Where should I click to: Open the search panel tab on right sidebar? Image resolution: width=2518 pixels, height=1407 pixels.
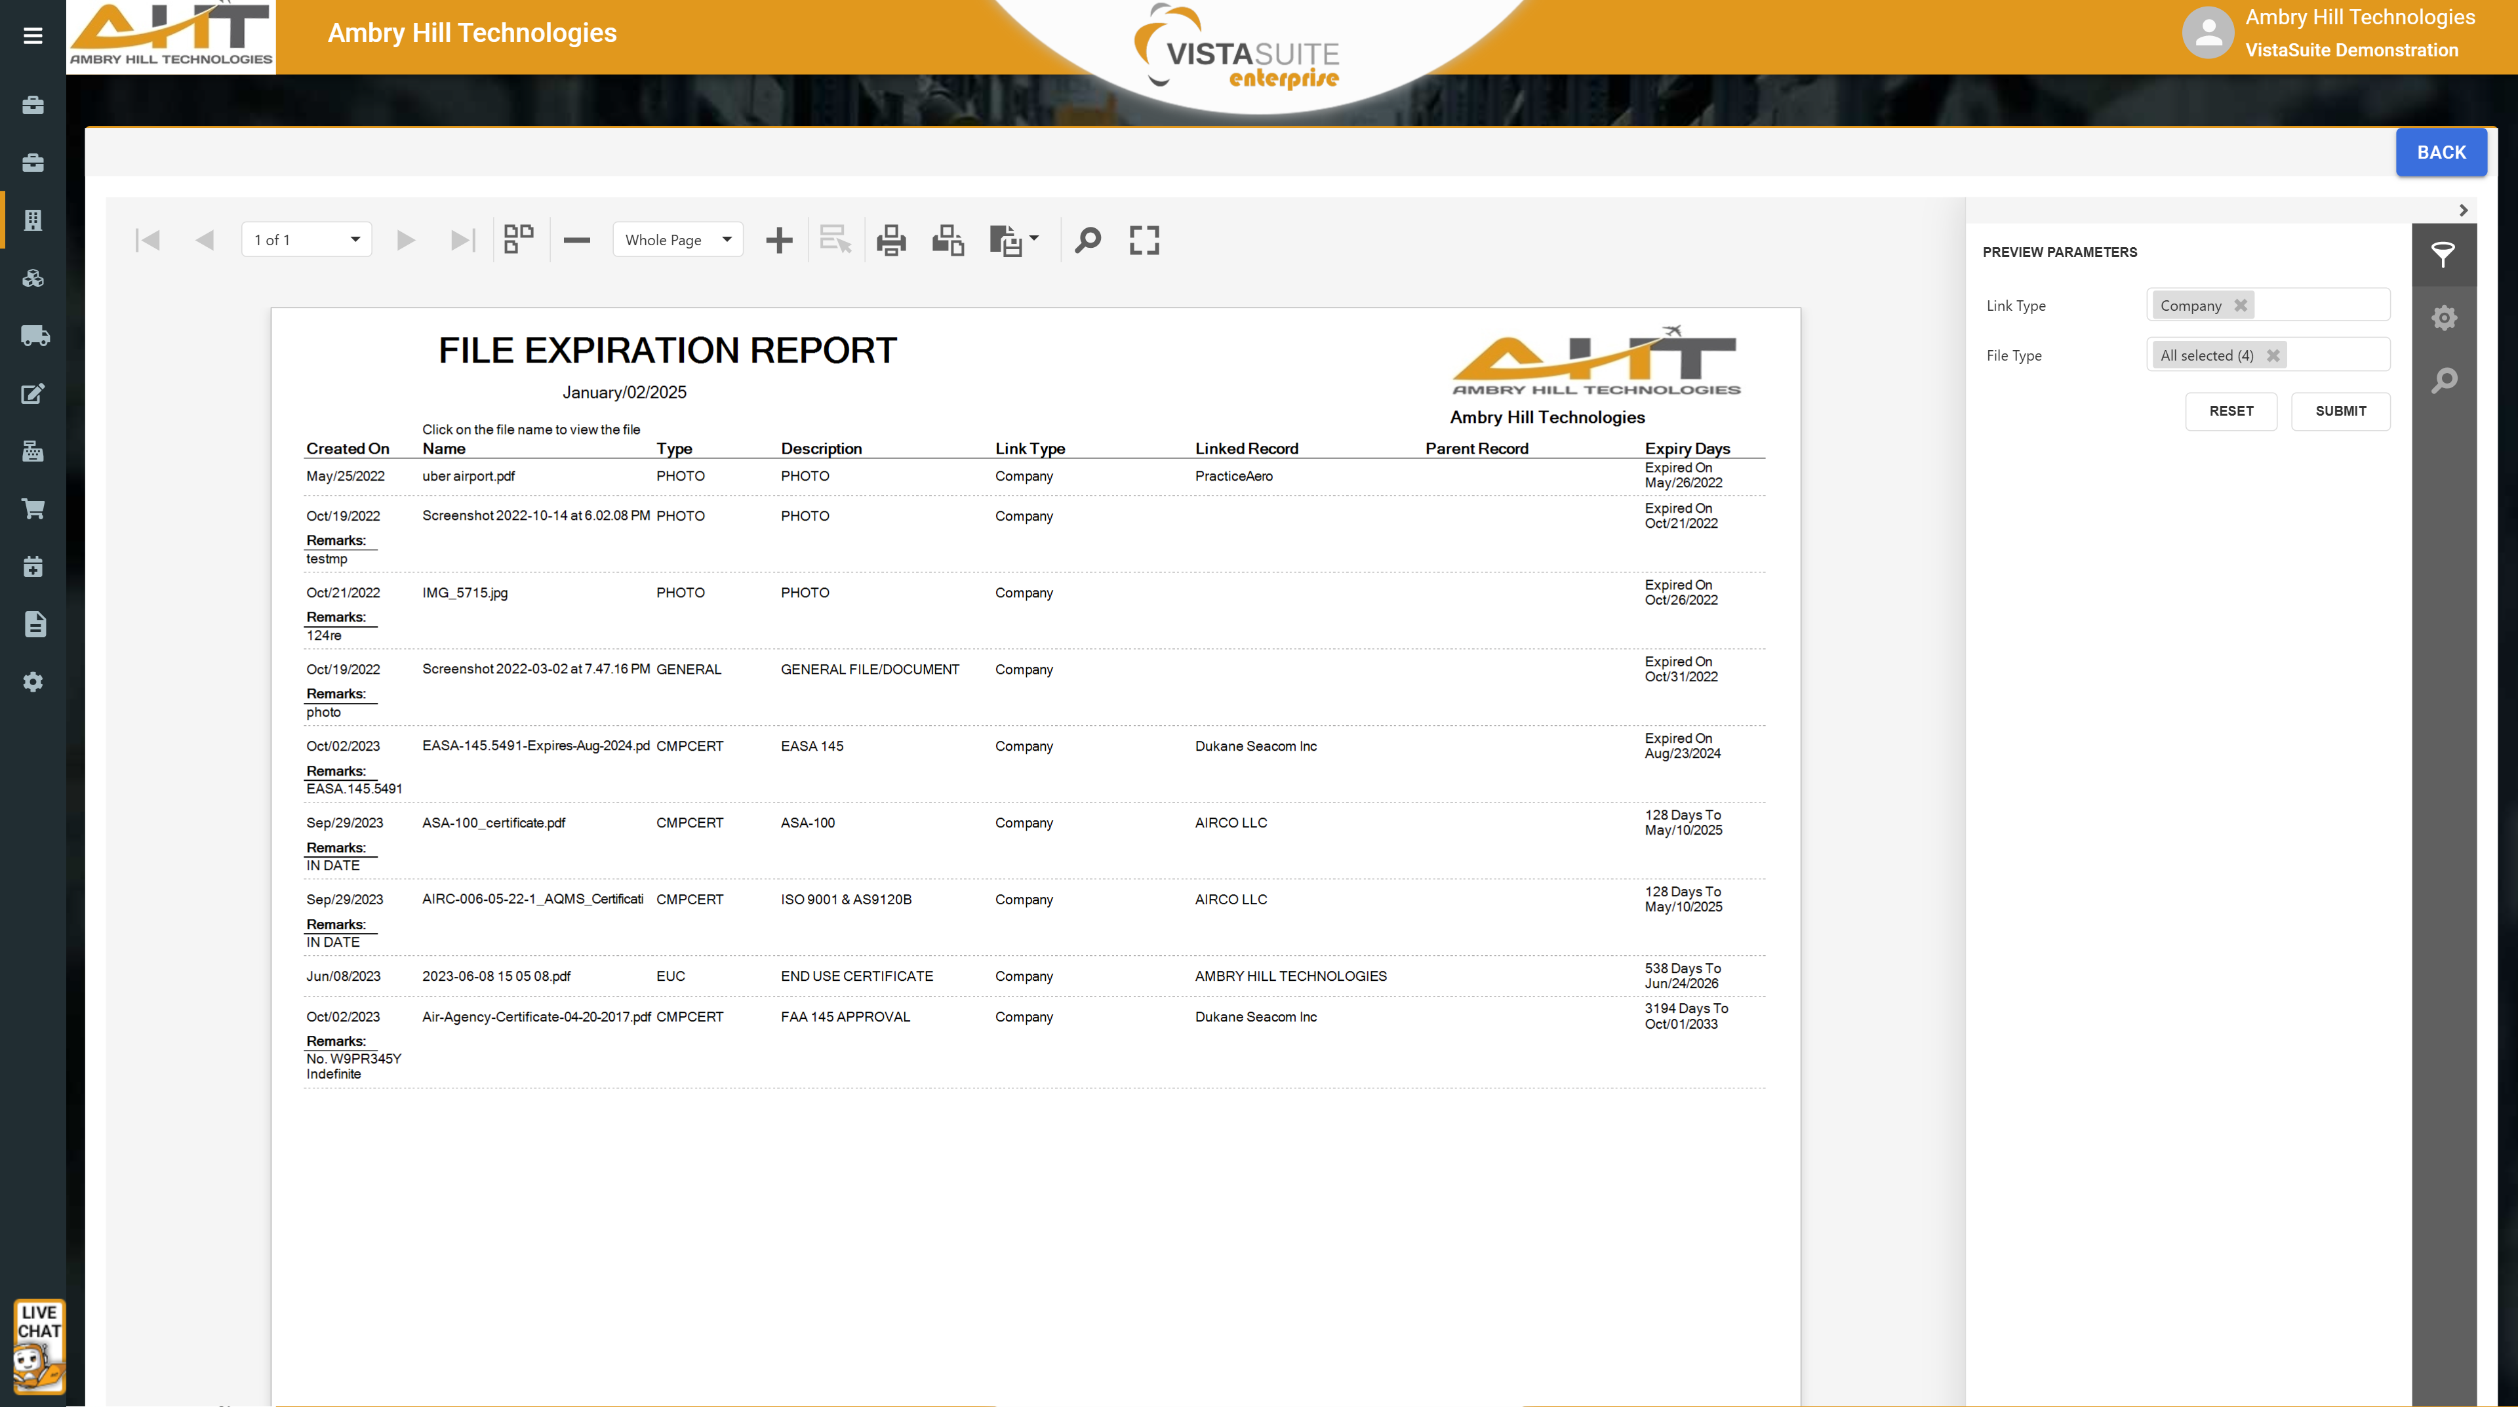(2444, 380)
